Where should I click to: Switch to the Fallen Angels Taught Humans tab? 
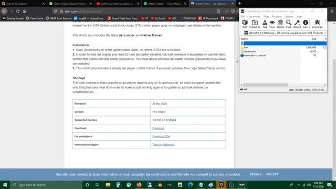click(69, 4)
